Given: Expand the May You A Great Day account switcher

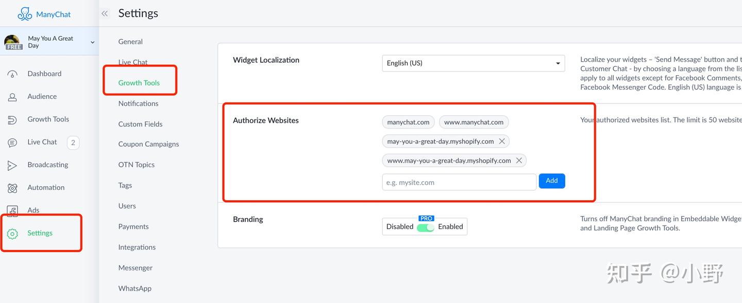Looking at the screenshot, I should pos(92,42).
